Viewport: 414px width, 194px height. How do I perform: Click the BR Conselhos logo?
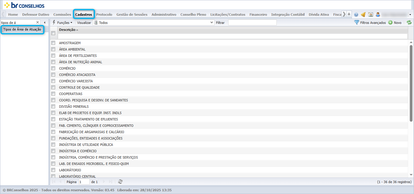(x=24, y=5)
